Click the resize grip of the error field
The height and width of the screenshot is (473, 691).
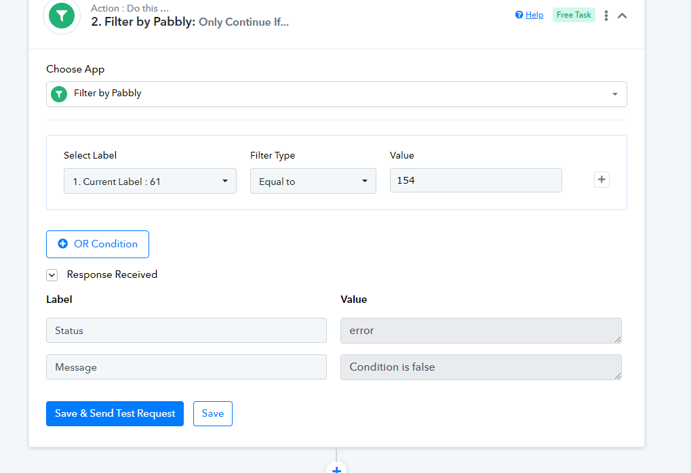[618, 340]
